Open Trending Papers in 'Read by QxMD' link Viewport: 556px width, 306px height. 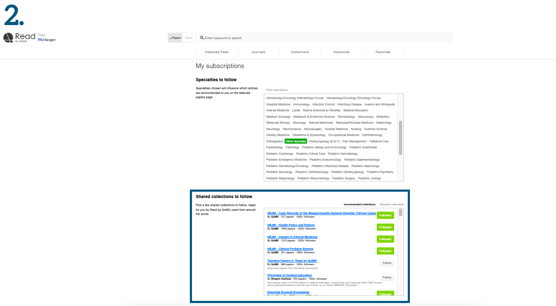coord(292,261)
